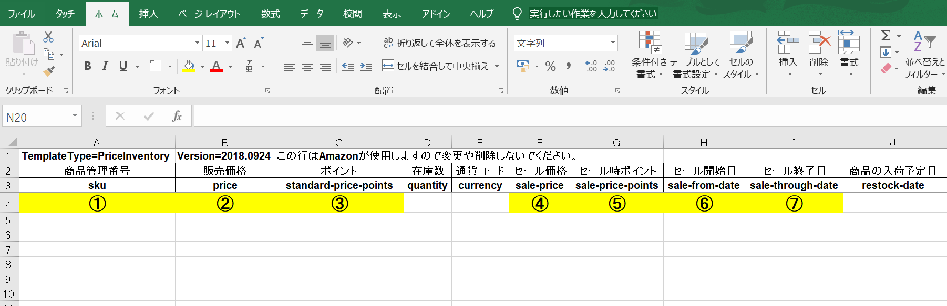This screenshot has width=947, height=306.
Task: Click the phonetic guide (furigana) icon
Action: [249, 66]
